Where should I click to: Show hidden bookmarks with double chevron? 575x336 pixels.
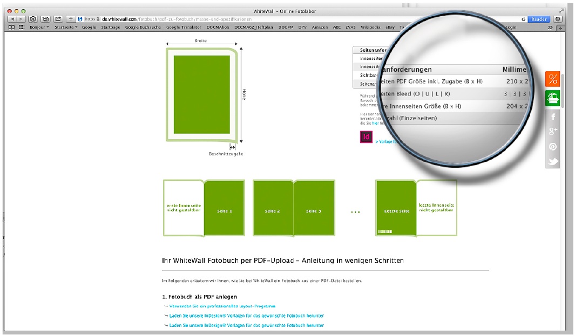pos(550,28)
